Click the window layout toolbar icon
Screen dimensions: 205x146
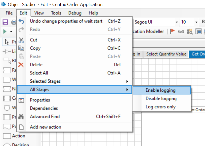point(198,31)
